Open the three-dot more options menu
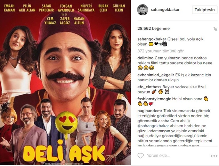The width and height of the screenshot is (219, 166). 214,156
